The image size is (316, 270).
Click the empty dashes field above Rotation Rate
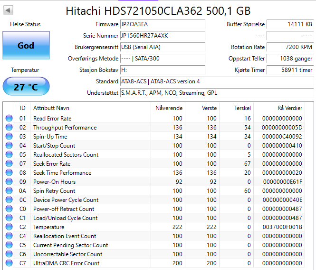point(290,36)
